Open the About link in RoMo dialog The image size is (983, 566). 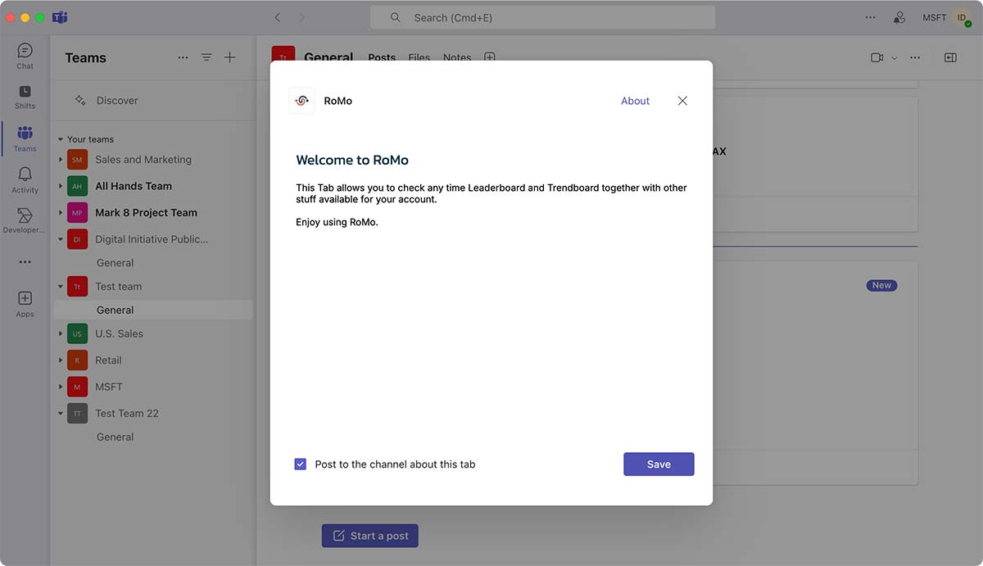[635, 101]
